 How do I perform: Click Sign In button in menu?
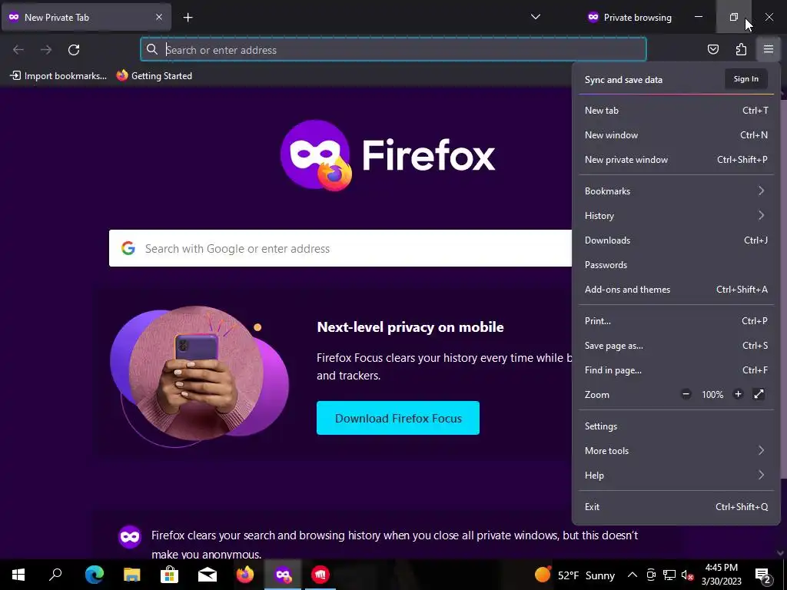(x=745, y=79)
